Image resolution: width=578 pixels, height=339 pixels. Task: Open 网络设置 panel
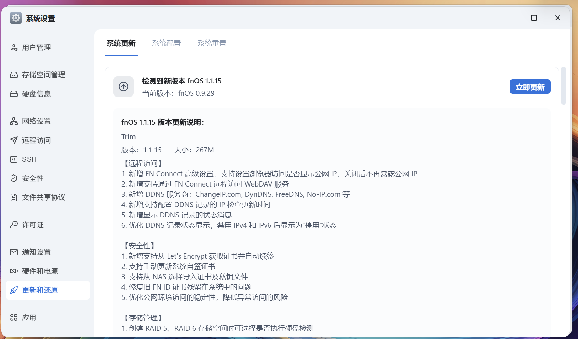coord(36,121)
